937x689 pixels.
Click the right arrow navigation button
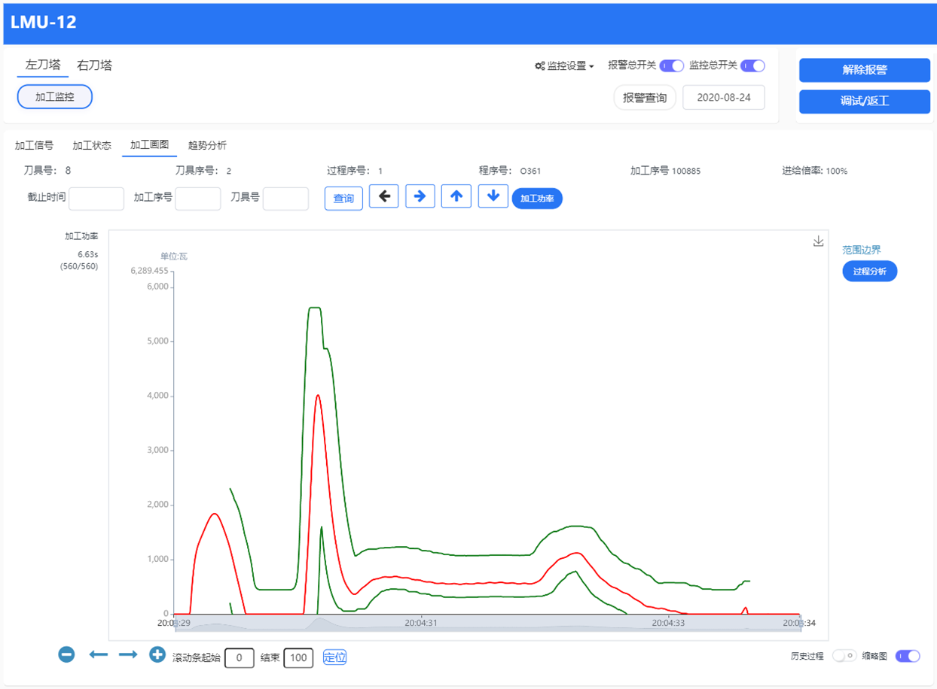420,196
